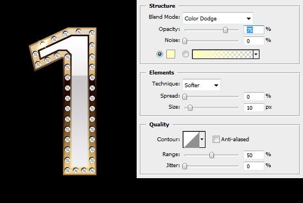Select the Range percentage input field
Viewport: 303px width, 203px height.
pyautogui.click(x=254, y=155)
